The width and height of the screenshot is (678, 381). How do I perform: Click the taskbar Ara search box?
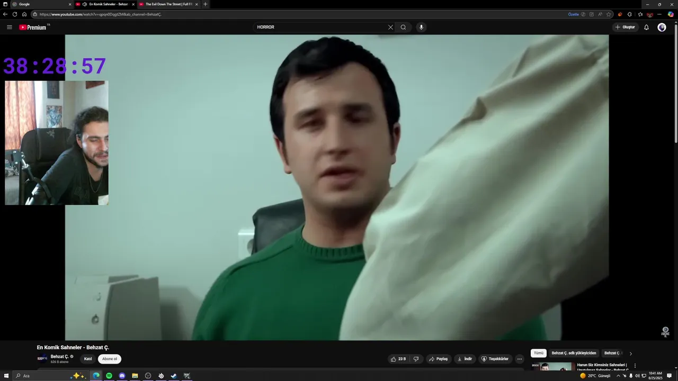[x=50, y=376]
